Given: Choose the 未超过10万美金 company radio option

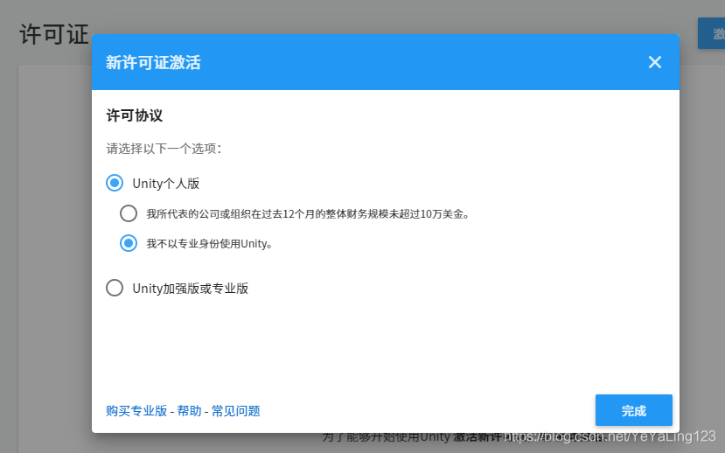Looking at the screenshot, I should (x=129, y=213).
